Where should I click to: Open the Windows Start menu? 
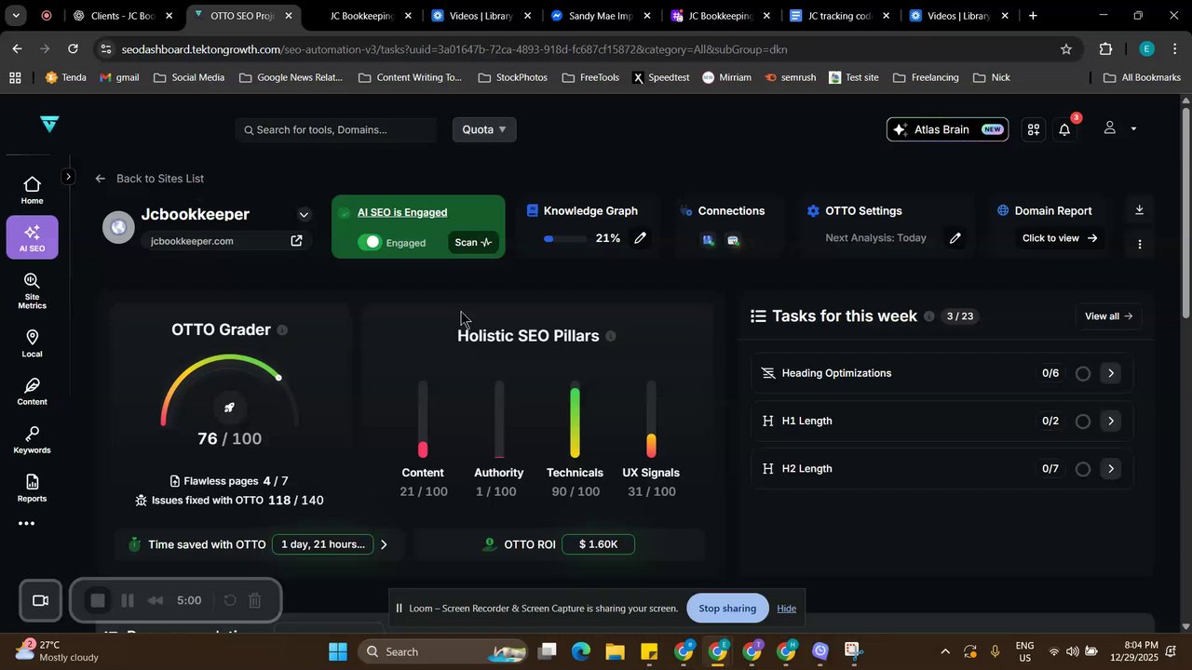[x=337, y=651]
